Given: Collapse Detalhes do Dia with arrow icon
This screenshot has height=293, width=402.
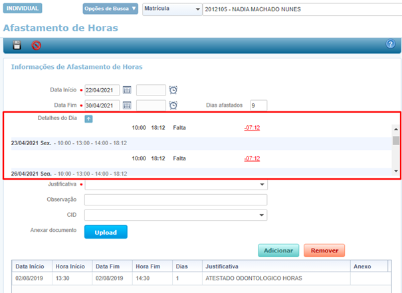Looking at the screenshot, I should tap(88, 119).
